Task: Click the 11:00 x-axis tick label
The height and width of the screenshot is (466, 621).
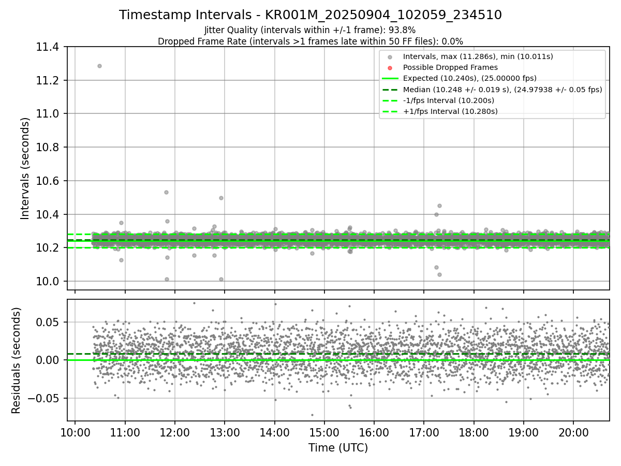Action: (125, 433)
